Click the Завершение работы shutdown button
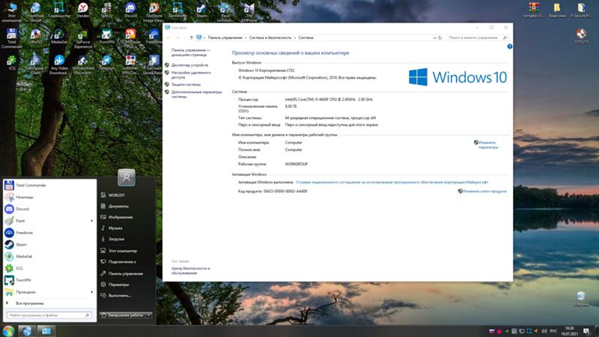This screenshot has width=599, height=337. click(x=123, y=315)
